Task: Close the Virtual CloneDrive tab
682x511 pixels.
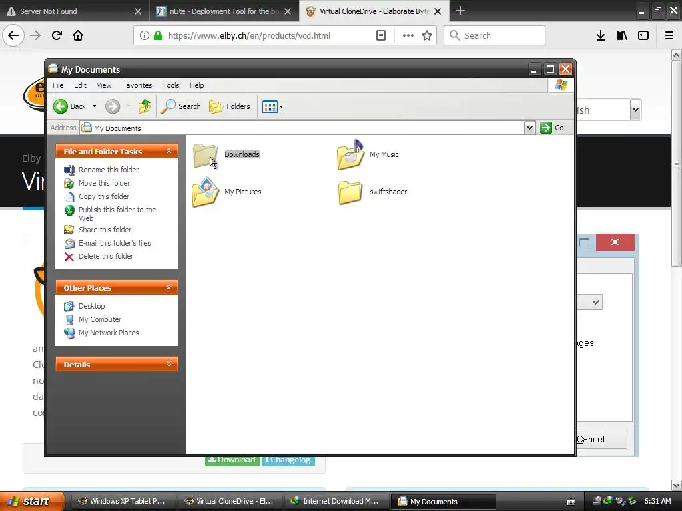Action: (438, 11)
